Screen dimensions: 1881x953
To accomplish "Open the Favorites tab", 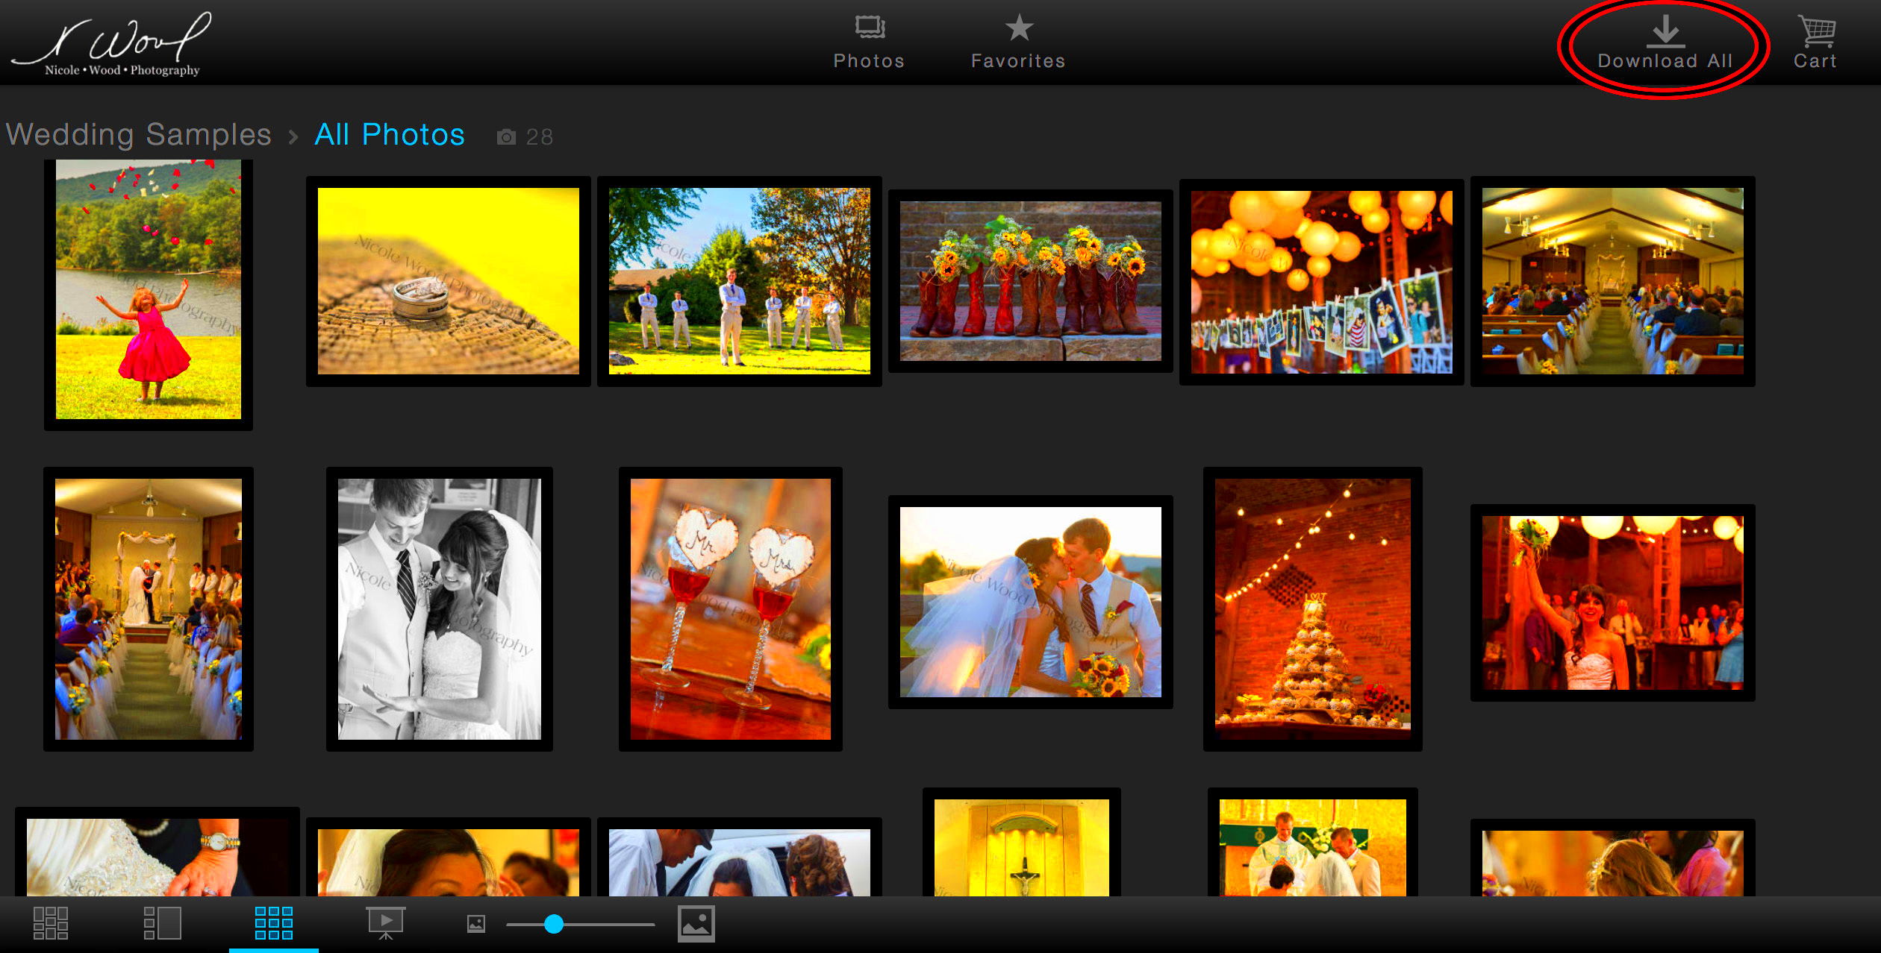I will tap(1018, 43).
